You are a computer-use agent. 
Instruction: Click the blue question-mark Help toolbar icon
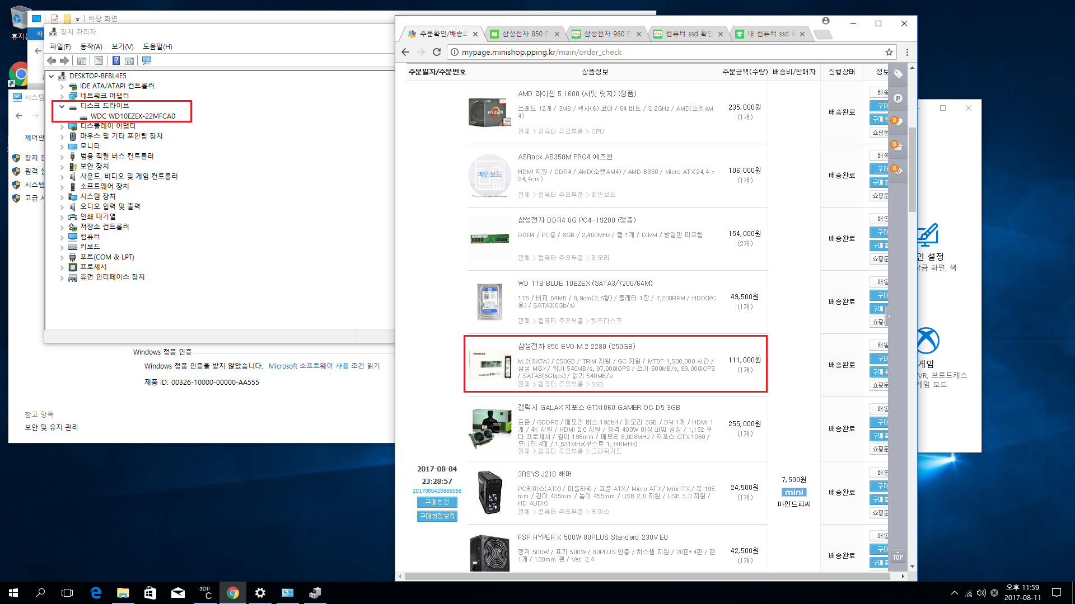pos(116,60)
